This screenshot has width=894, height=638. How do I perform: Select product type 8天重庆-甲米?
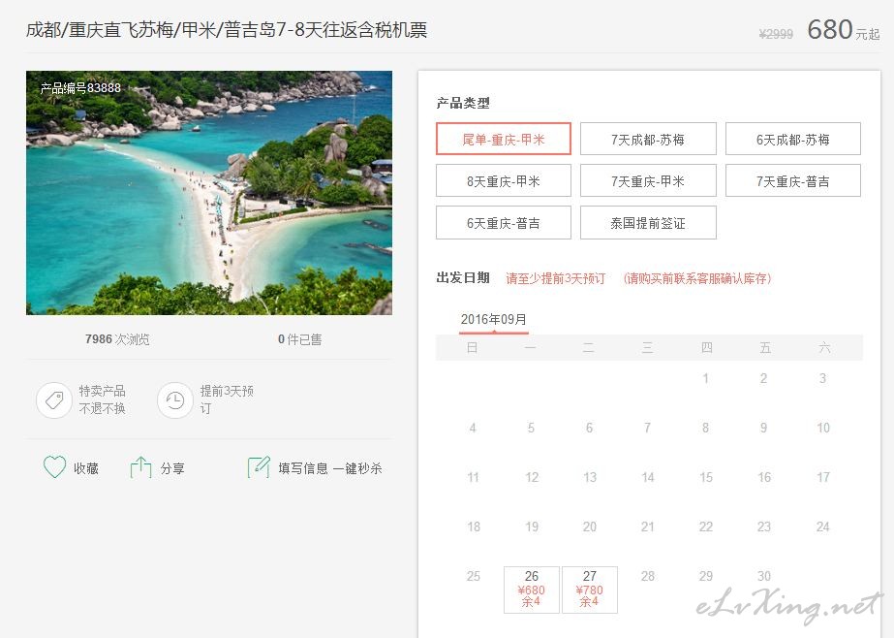point(504,181)
